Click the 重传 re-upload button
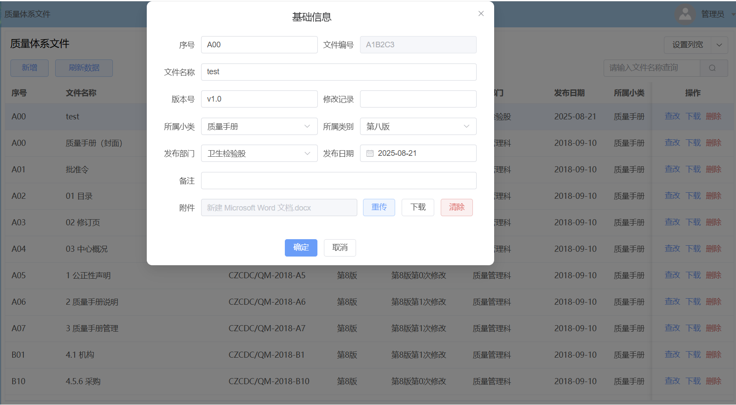Screen dimensions: 736x405 [x=379, y=207]
